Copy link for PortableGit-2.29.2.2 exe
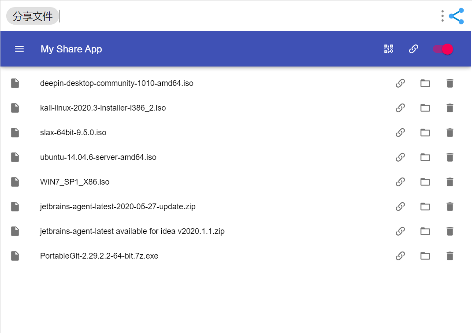Screen dimensions: 472x333 [400, 256]
